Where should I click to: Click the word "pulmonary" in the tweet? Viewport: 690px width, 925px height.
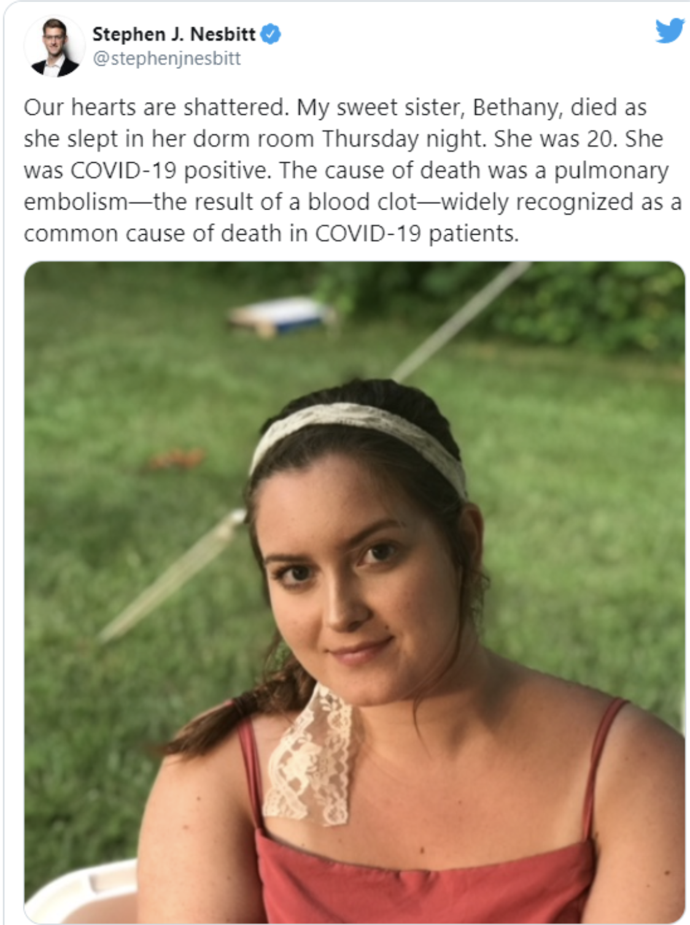coord(611,171)
